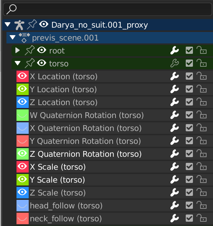Lock the Y Scale (torso) channel

[202, 179]
